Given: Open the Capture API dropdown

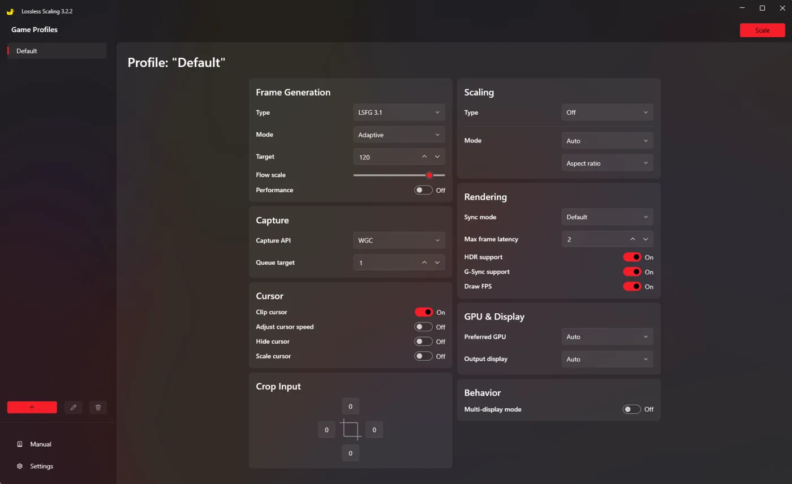Looking at the screenshot, I should [x=399, y=240].
